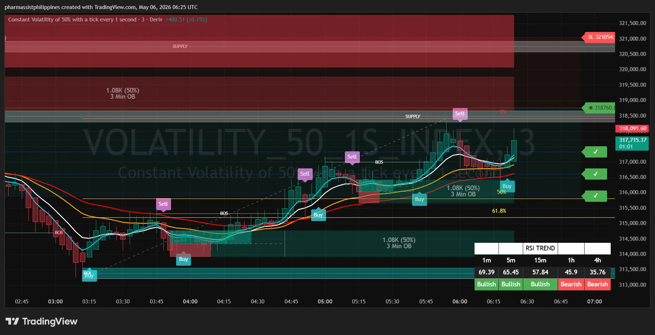The height and width of the screenshot is (335, 655).
Task: Select the 1h column header in the RSI table
Action: [571, 260]
